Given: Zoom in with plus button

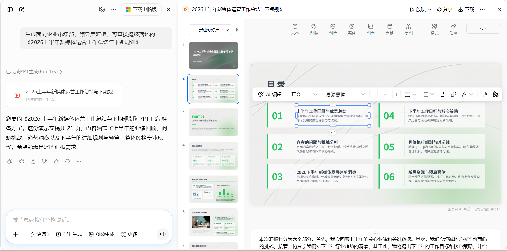Looking at the screenshot, I should [496, 29].
